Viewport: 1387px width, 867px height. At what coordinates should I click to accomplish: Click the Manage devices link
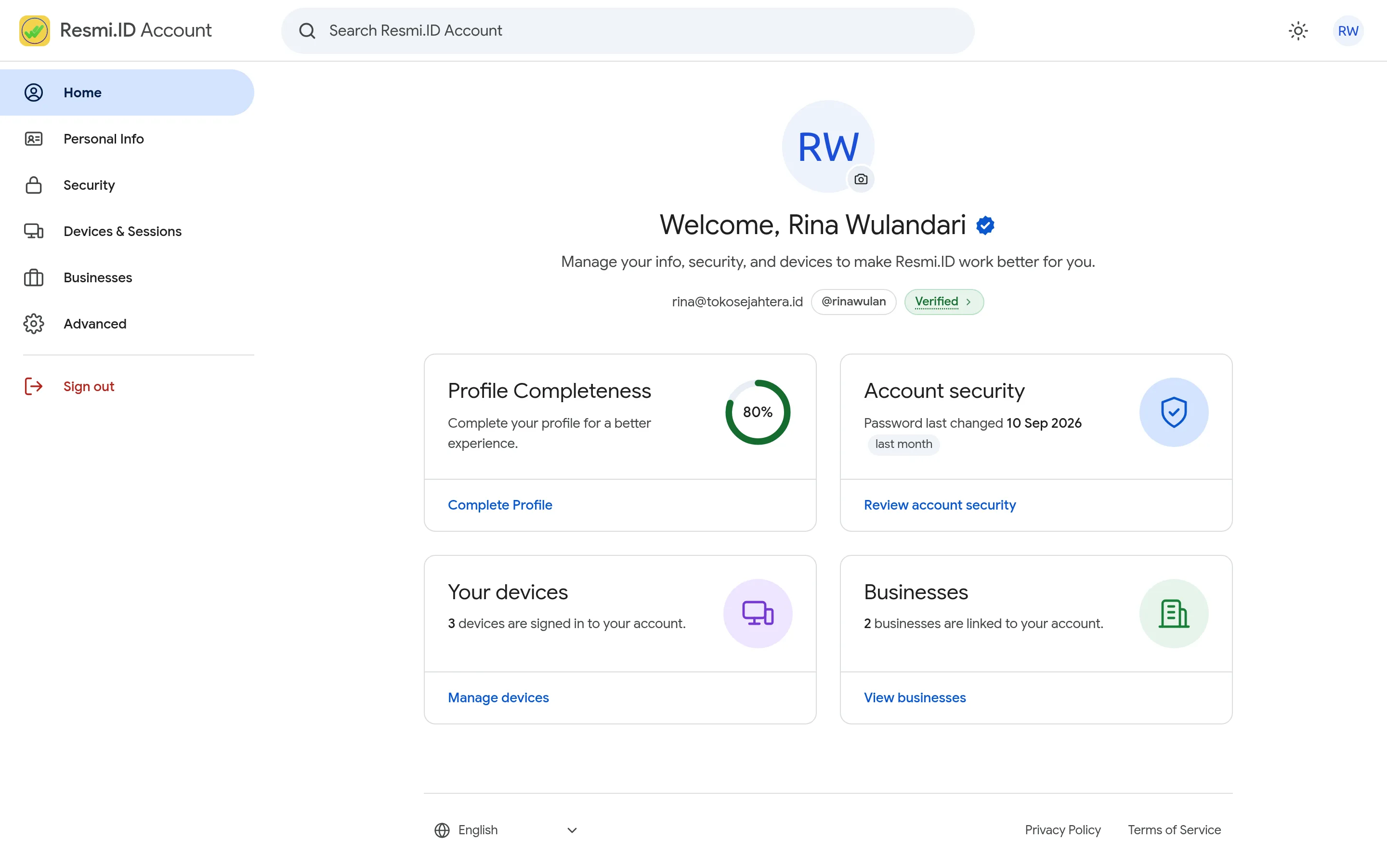click(498, 697)
